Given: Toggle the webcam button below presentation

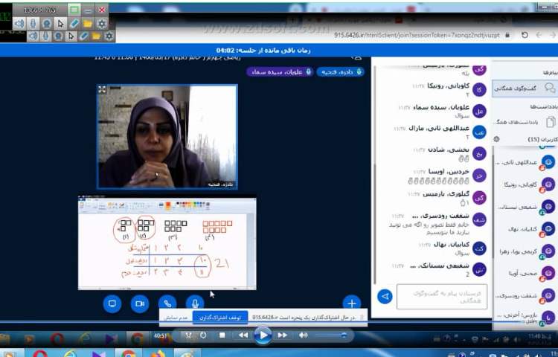Looking at the screenshot, I should pyautogui.click(x=139, y=303).
